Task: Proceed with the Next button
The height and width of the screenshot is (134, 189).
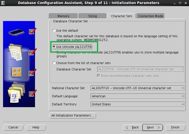Action: 153,127
